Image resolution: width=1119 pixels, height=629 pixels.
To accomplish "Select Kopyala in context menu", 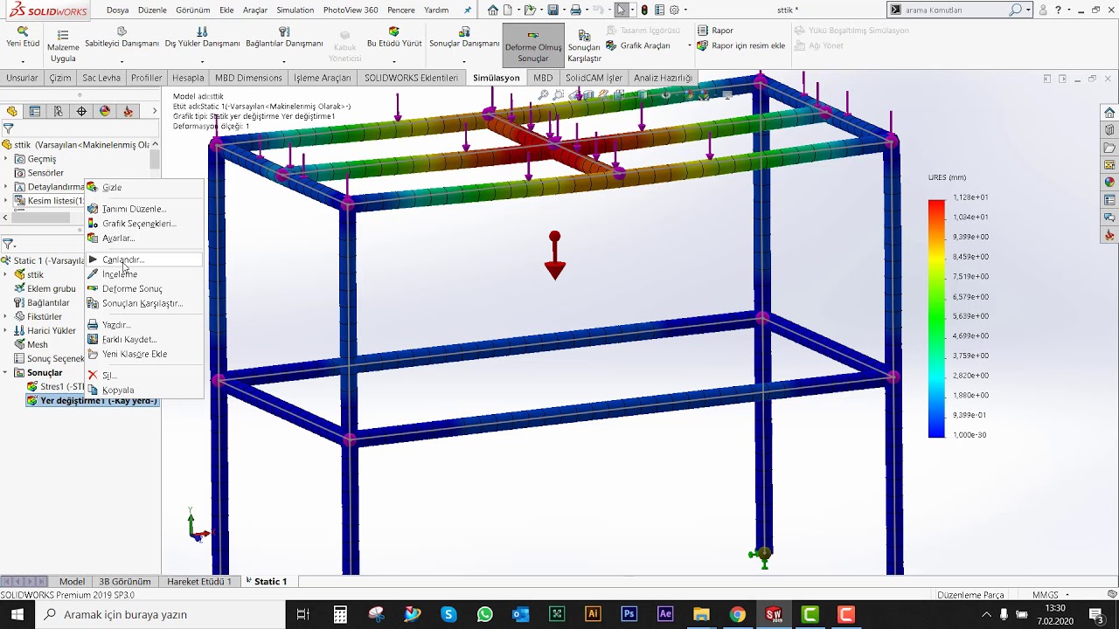I will [144, 390].
